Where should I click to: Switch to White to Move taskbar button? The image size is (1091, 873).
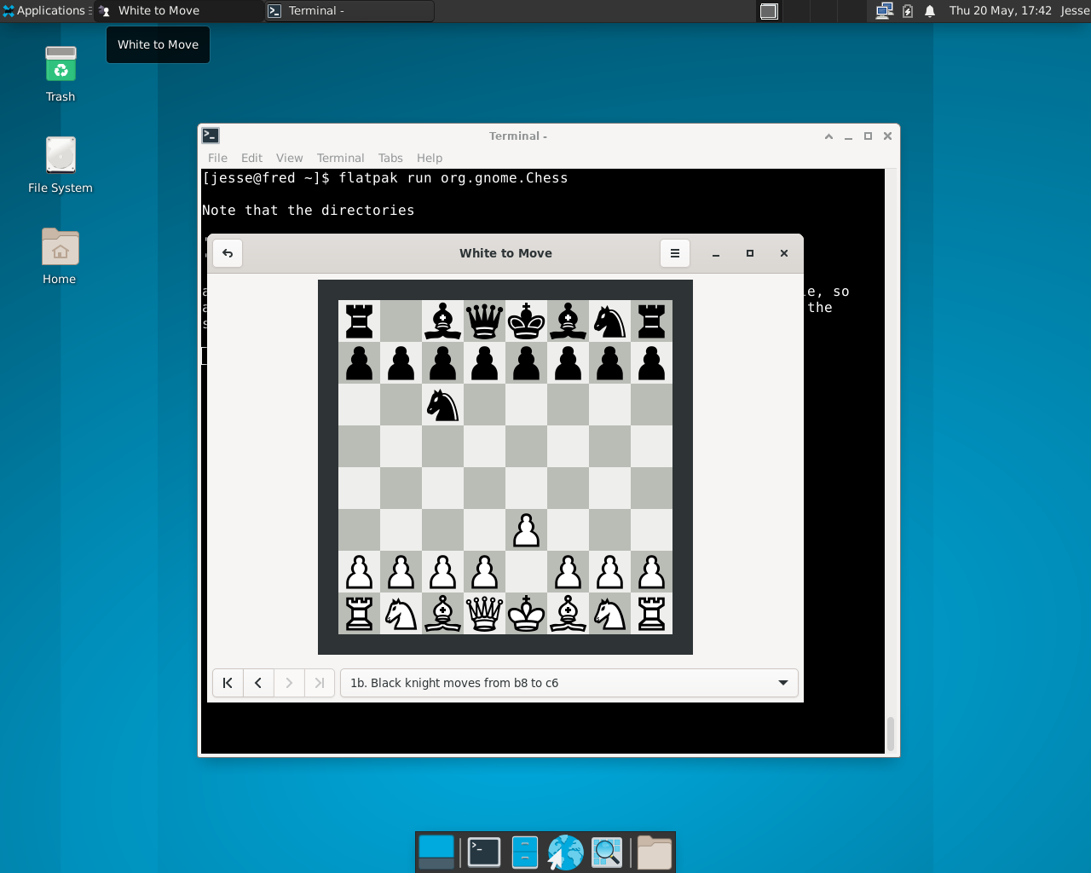(179, 11)
